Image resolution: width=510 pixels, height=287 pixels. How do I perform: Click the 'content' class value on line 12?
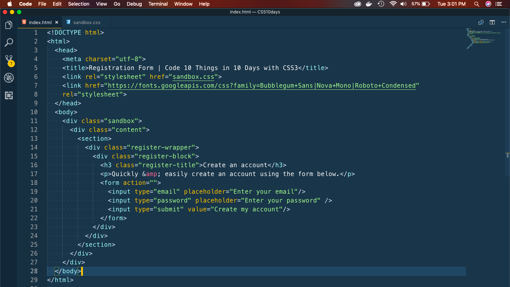point(129,130)
